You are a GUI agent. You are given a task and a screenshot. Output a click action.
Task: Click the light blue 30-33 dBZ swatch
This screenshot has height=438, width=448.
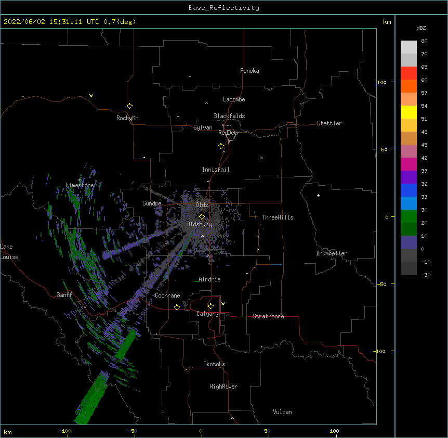pos(409,203)
